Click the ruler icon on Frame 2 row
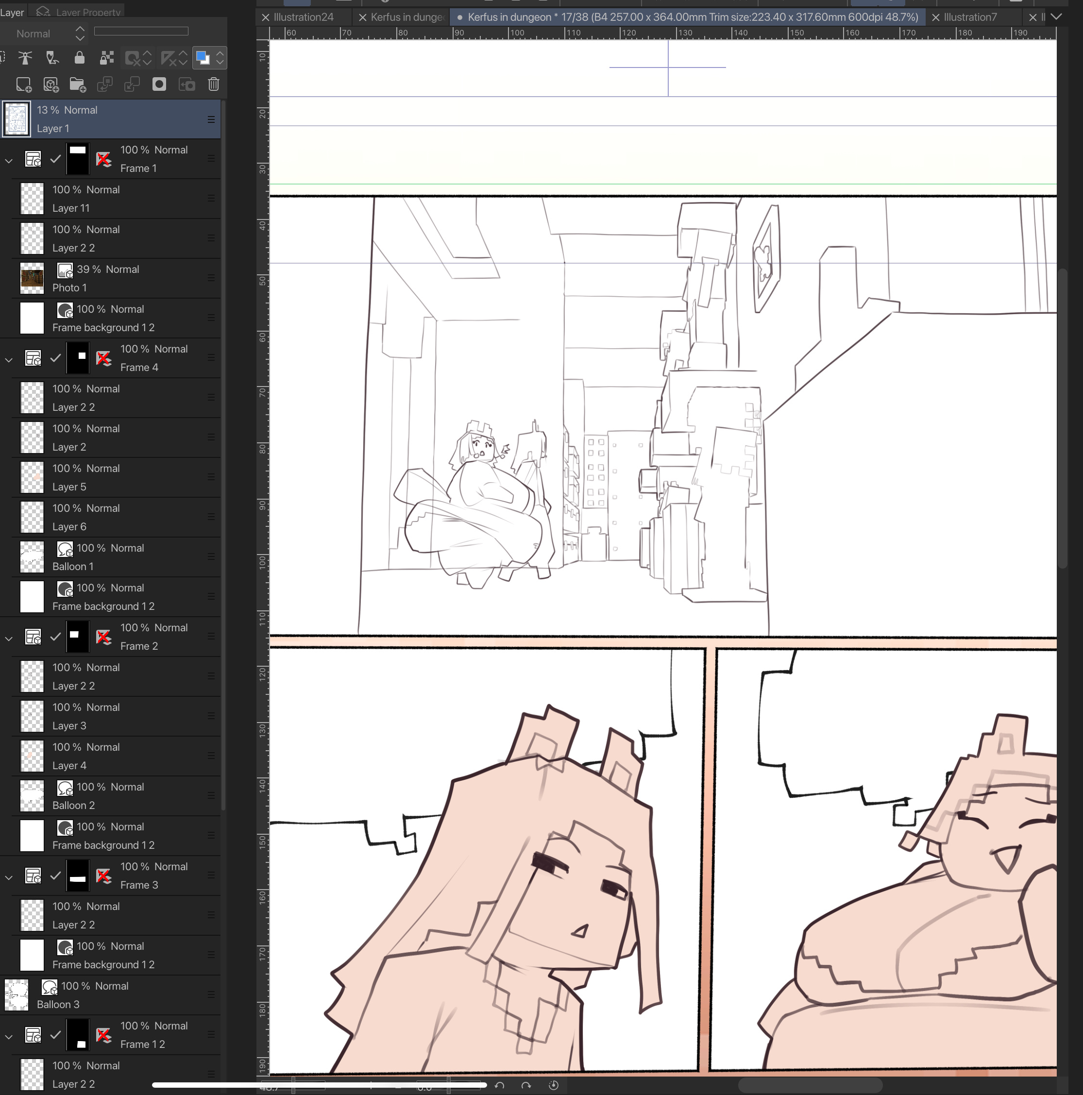This screenshot has height=1095, width=1083. (x=104, y=637)
